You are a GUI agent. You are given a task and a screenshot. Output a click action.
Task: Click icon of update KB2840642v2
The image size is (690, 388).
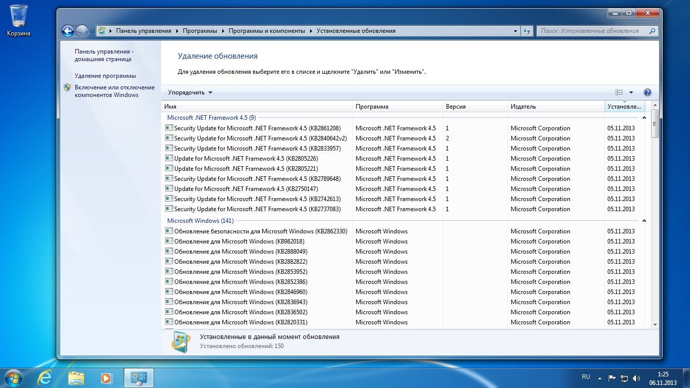pos(169,138)
